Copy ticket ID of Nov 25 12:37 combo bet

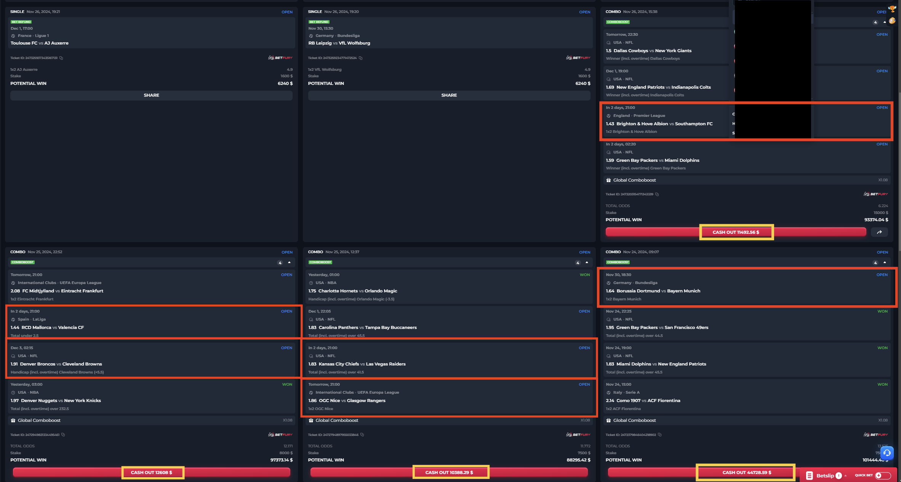point(362,434)
